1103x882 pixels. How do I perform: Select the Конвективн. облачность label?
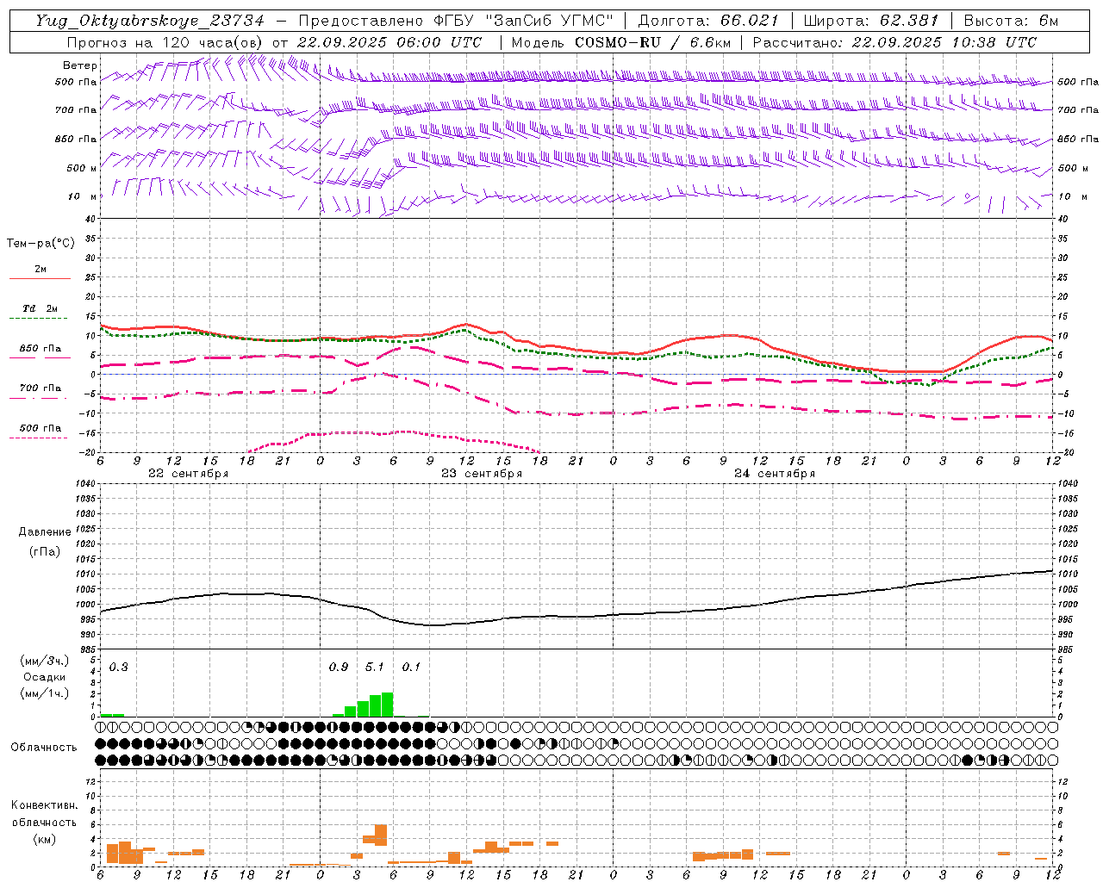[x=44, y=814]
